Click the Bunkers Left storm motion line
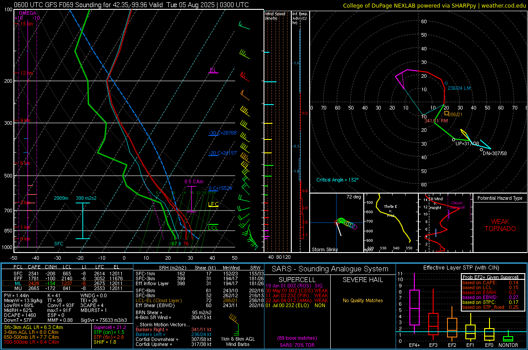528x350 pixels. [x=174, y=334]
